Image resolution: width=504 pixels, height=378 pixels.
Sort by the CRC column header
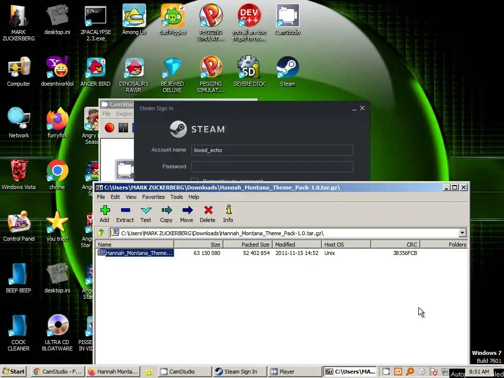tap(395, 245)
